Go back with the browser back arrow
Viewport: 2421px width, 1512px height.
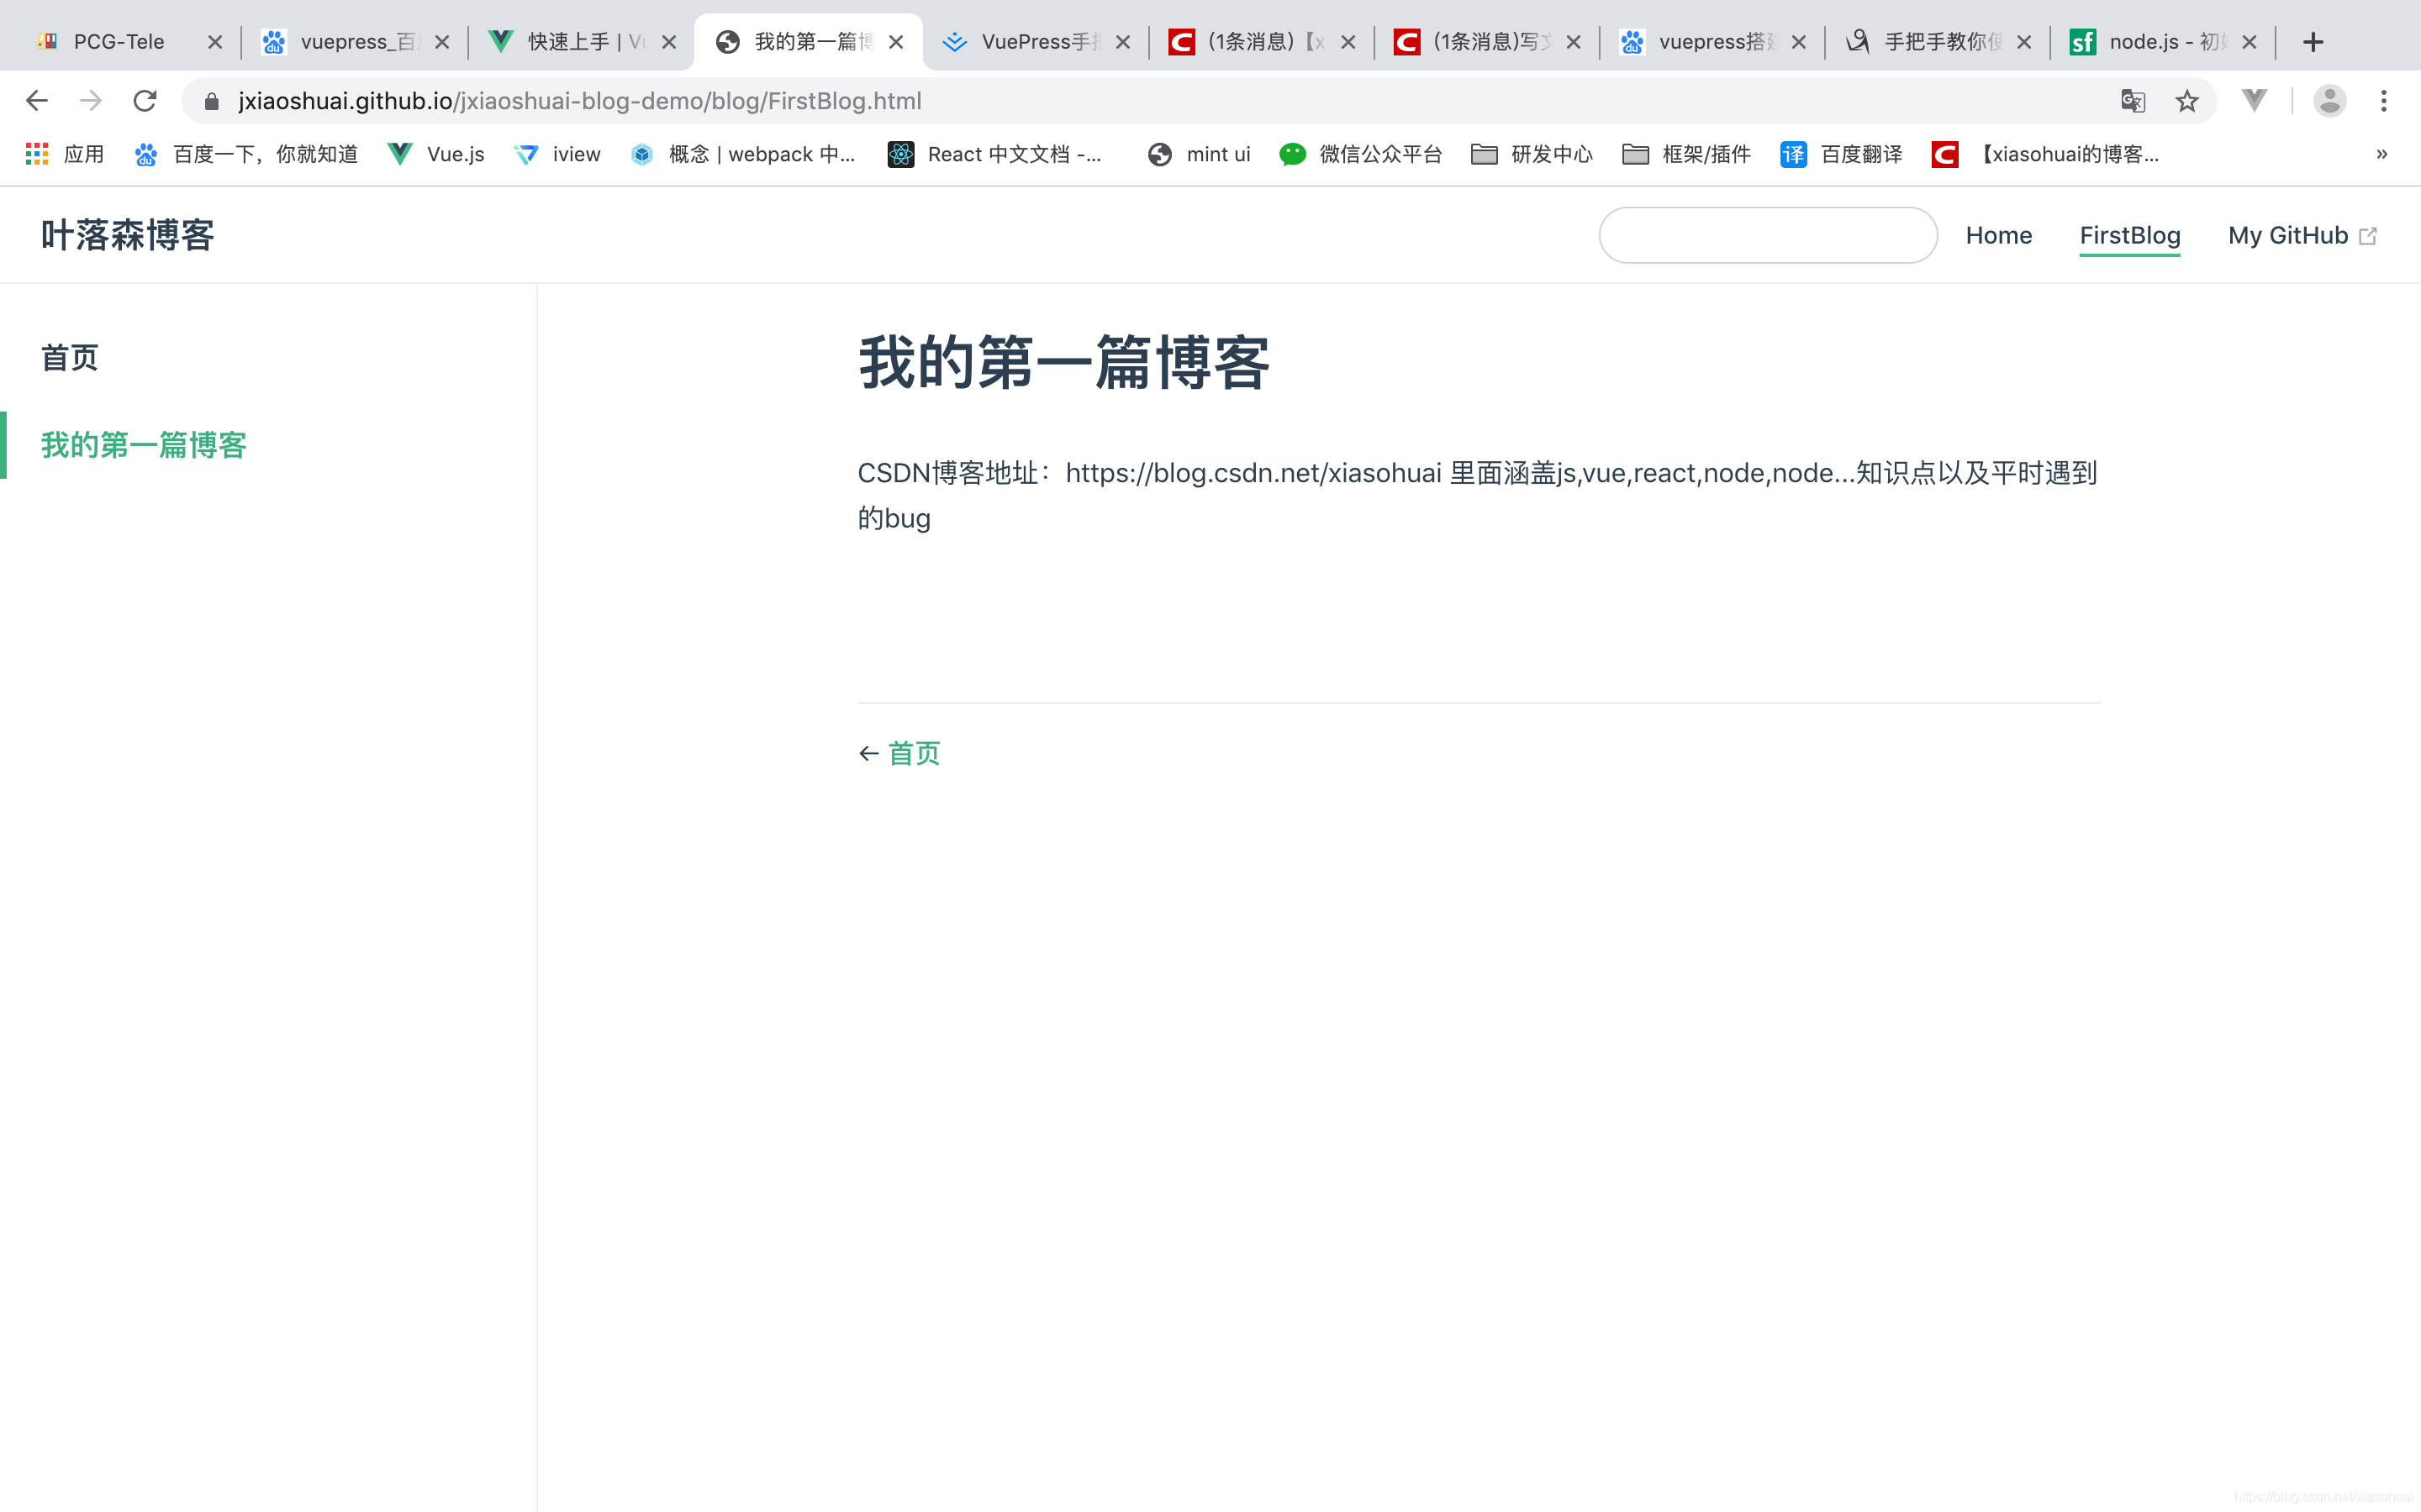coord(37,101)
